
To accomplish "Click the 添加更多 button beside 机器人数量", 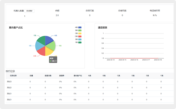I will (x=30, y=11).
